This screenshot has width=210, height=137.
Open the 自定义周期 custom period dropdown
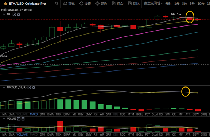coord(153,4)
